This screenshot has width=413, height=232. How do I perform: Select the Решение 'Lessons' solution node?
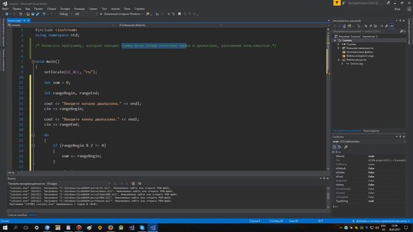356,37
